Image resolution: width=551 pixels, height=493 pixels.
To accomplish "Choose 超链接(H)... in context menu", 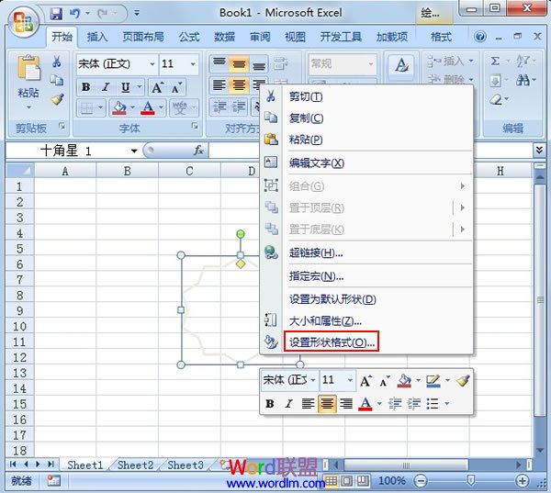I will (366, 252).
